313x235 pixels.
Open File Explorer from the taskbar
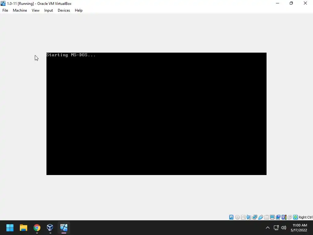coord(23,228)
